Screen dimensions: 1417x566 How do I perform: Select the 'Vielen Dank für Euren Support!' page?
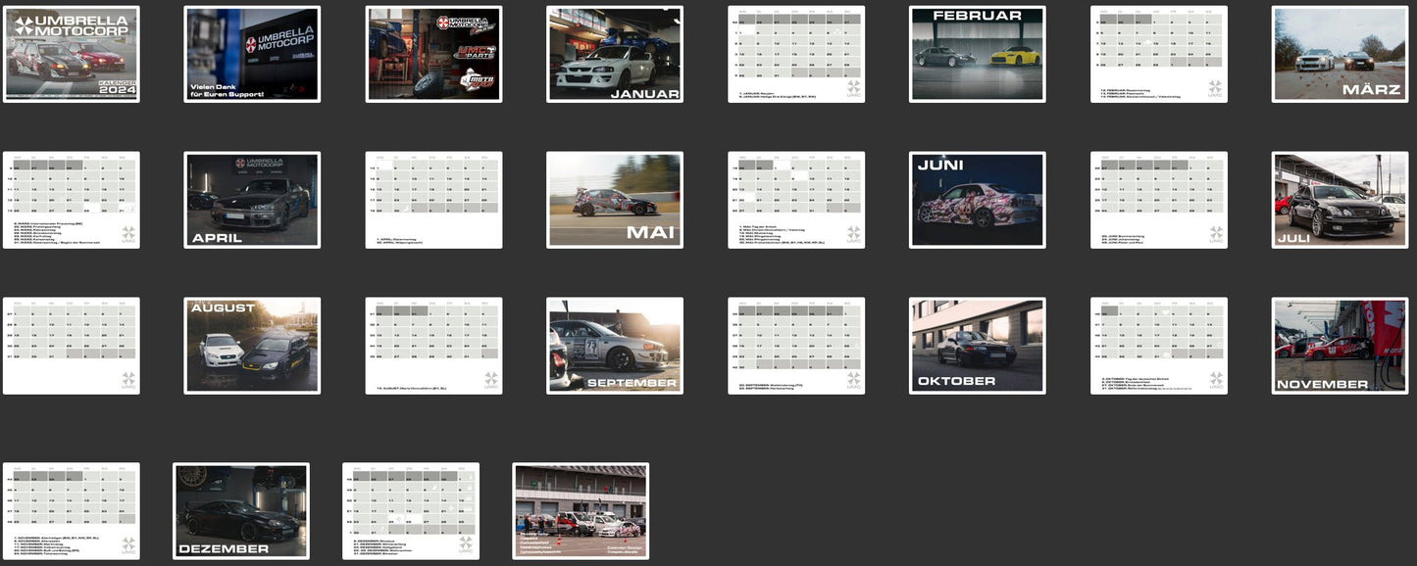(x=252, y=54)
